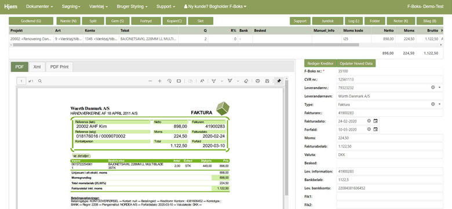Select the eraser tool in PDF toolbar
This screenshot has height=209, width=452.
246,81
